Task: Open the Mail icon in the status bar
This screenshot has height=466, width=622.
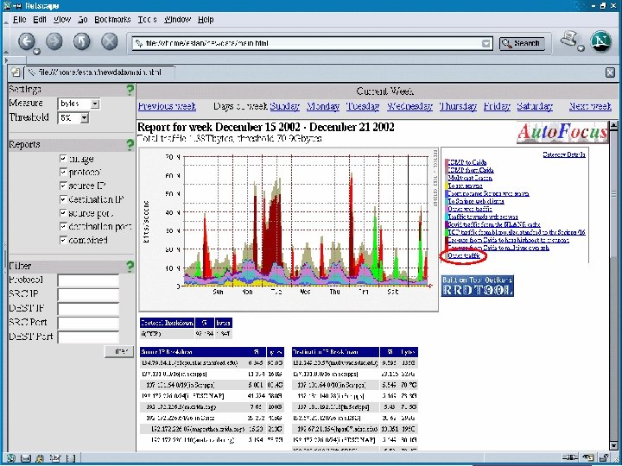Action: pos(26,458)
